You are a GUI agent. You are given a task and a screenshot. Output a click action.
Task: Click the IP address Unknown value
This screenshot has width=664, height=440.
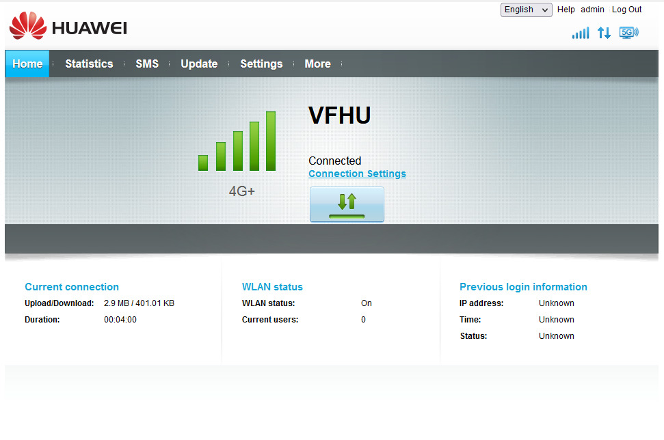tap(557, 303)
